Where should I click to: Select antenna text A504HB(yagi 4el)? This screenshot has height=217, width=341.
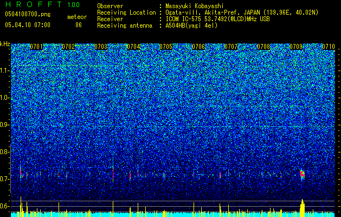191,25
